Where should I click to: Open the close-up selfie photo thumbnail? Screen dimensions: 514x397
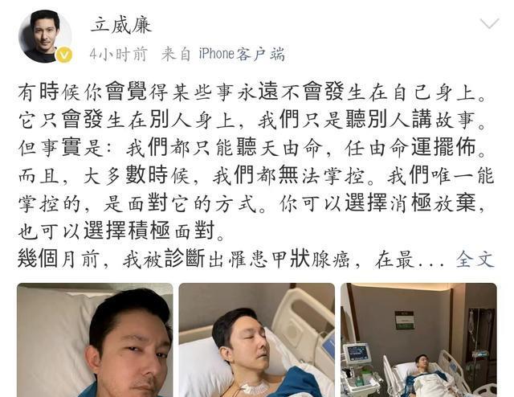[x=95, y=340]
